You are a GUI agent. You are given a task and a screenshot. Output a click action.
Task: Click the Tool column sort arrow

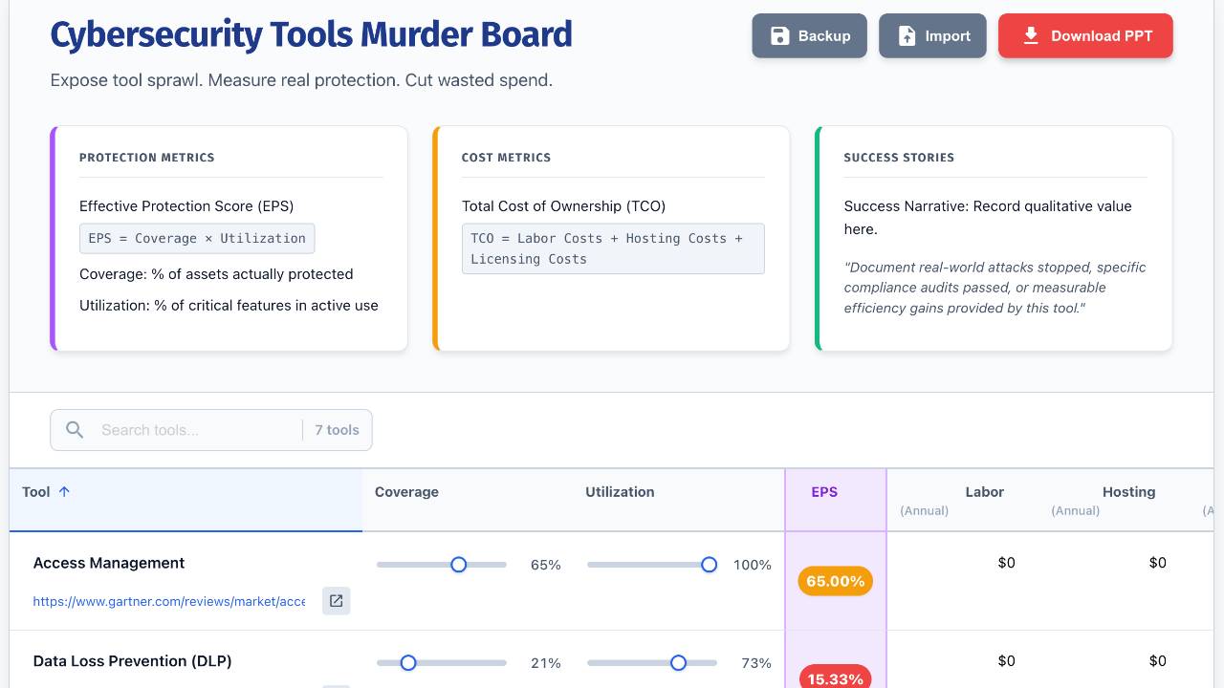[x=64, y=492]
